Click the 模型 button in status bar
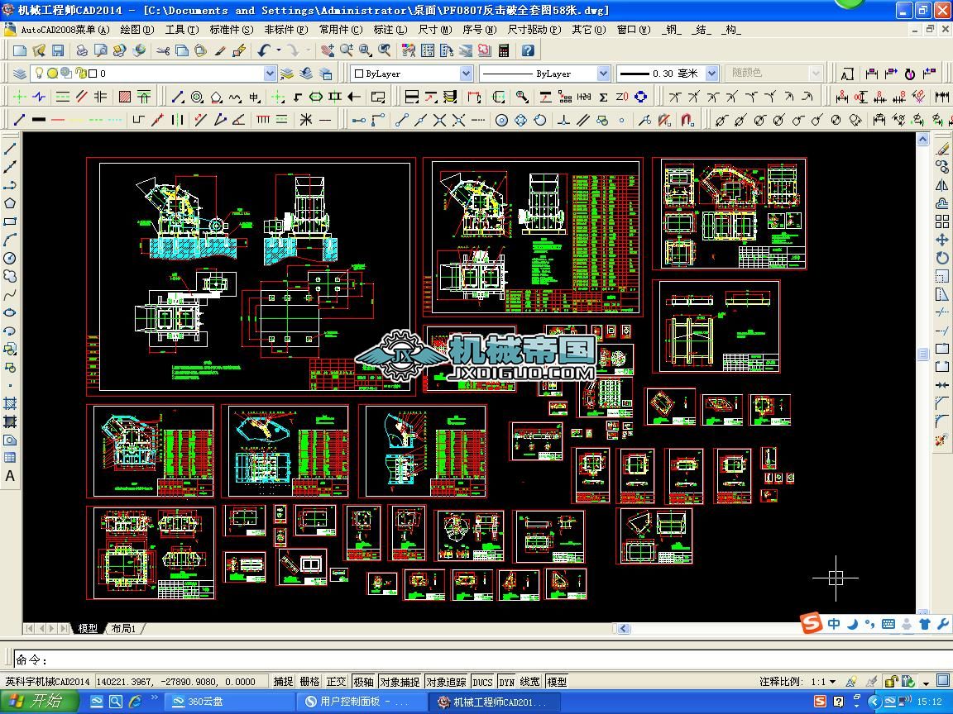The height and width of the screenshot is (714, 953). [557, 682]
